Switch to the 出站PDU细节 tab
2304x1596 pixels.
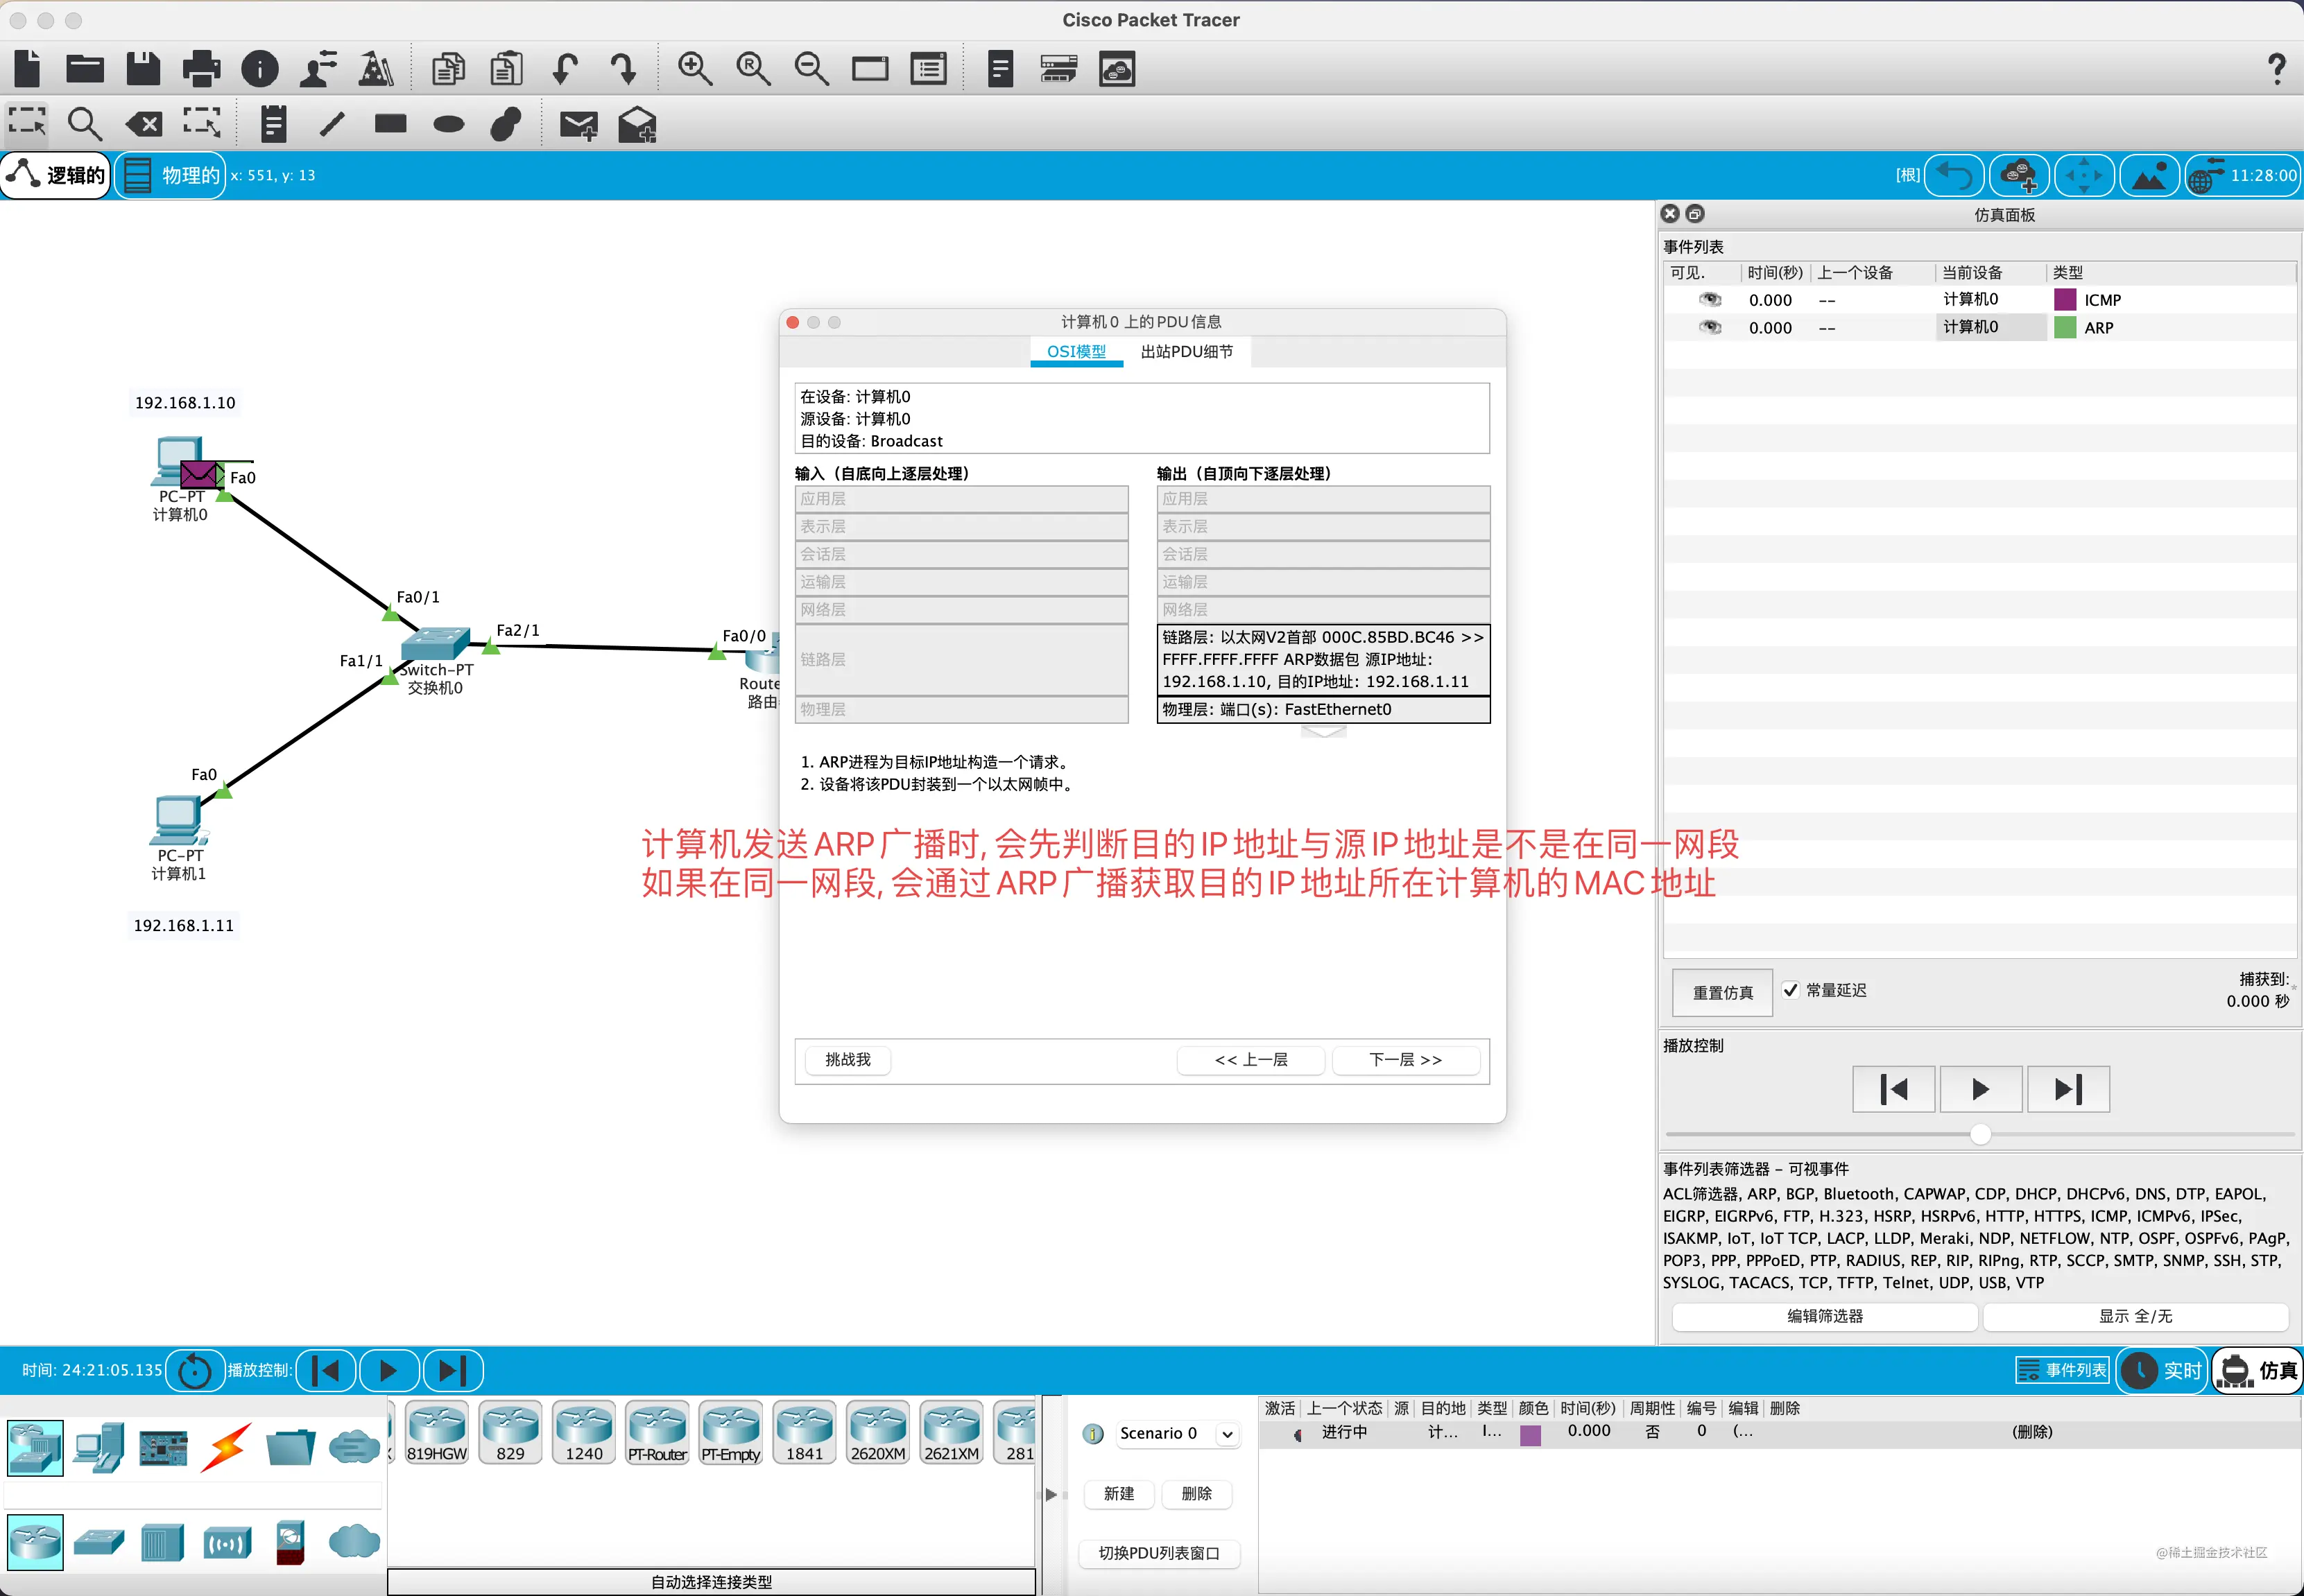[x=1187, y=352]
